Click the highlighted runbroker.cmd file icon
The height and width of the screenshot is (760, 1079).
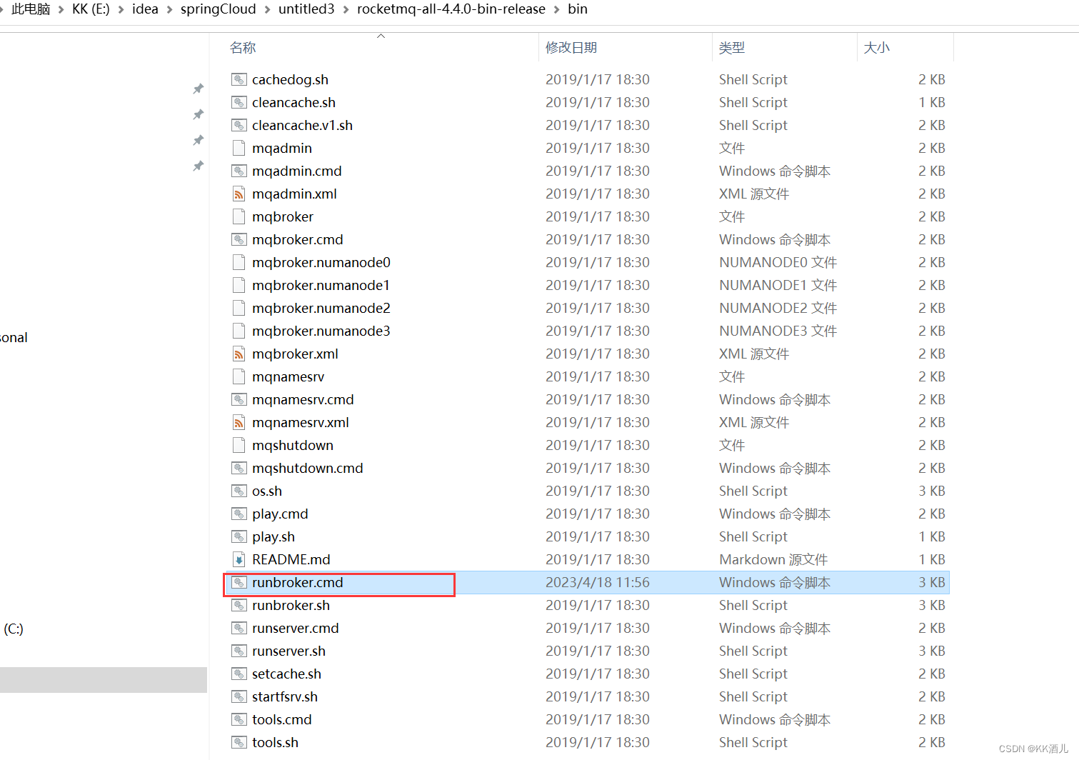coord(239,582)
